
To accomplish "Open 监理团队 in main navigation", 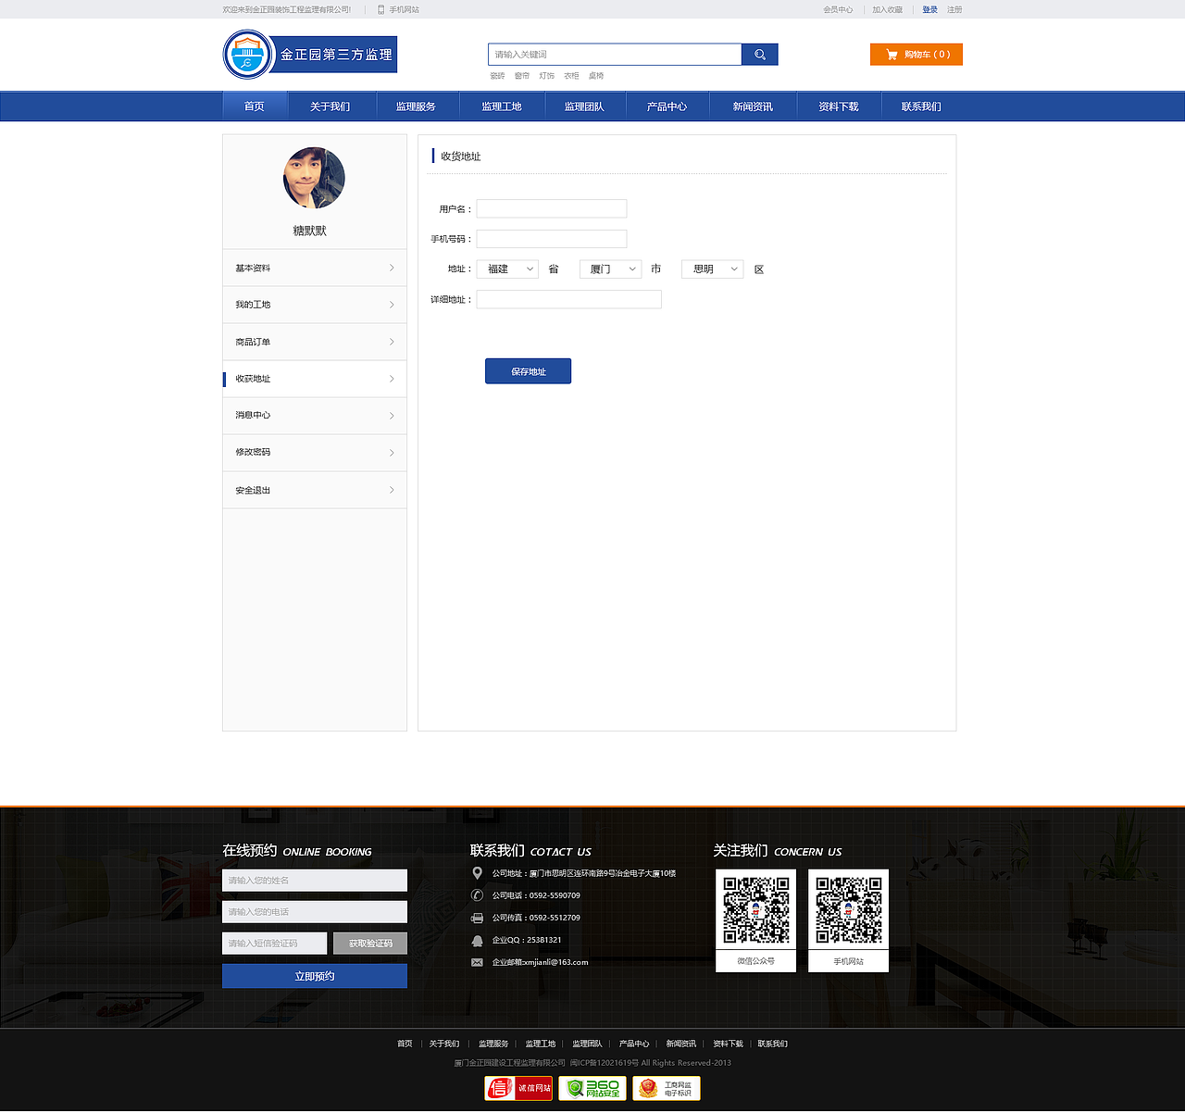I will [584, 106].
